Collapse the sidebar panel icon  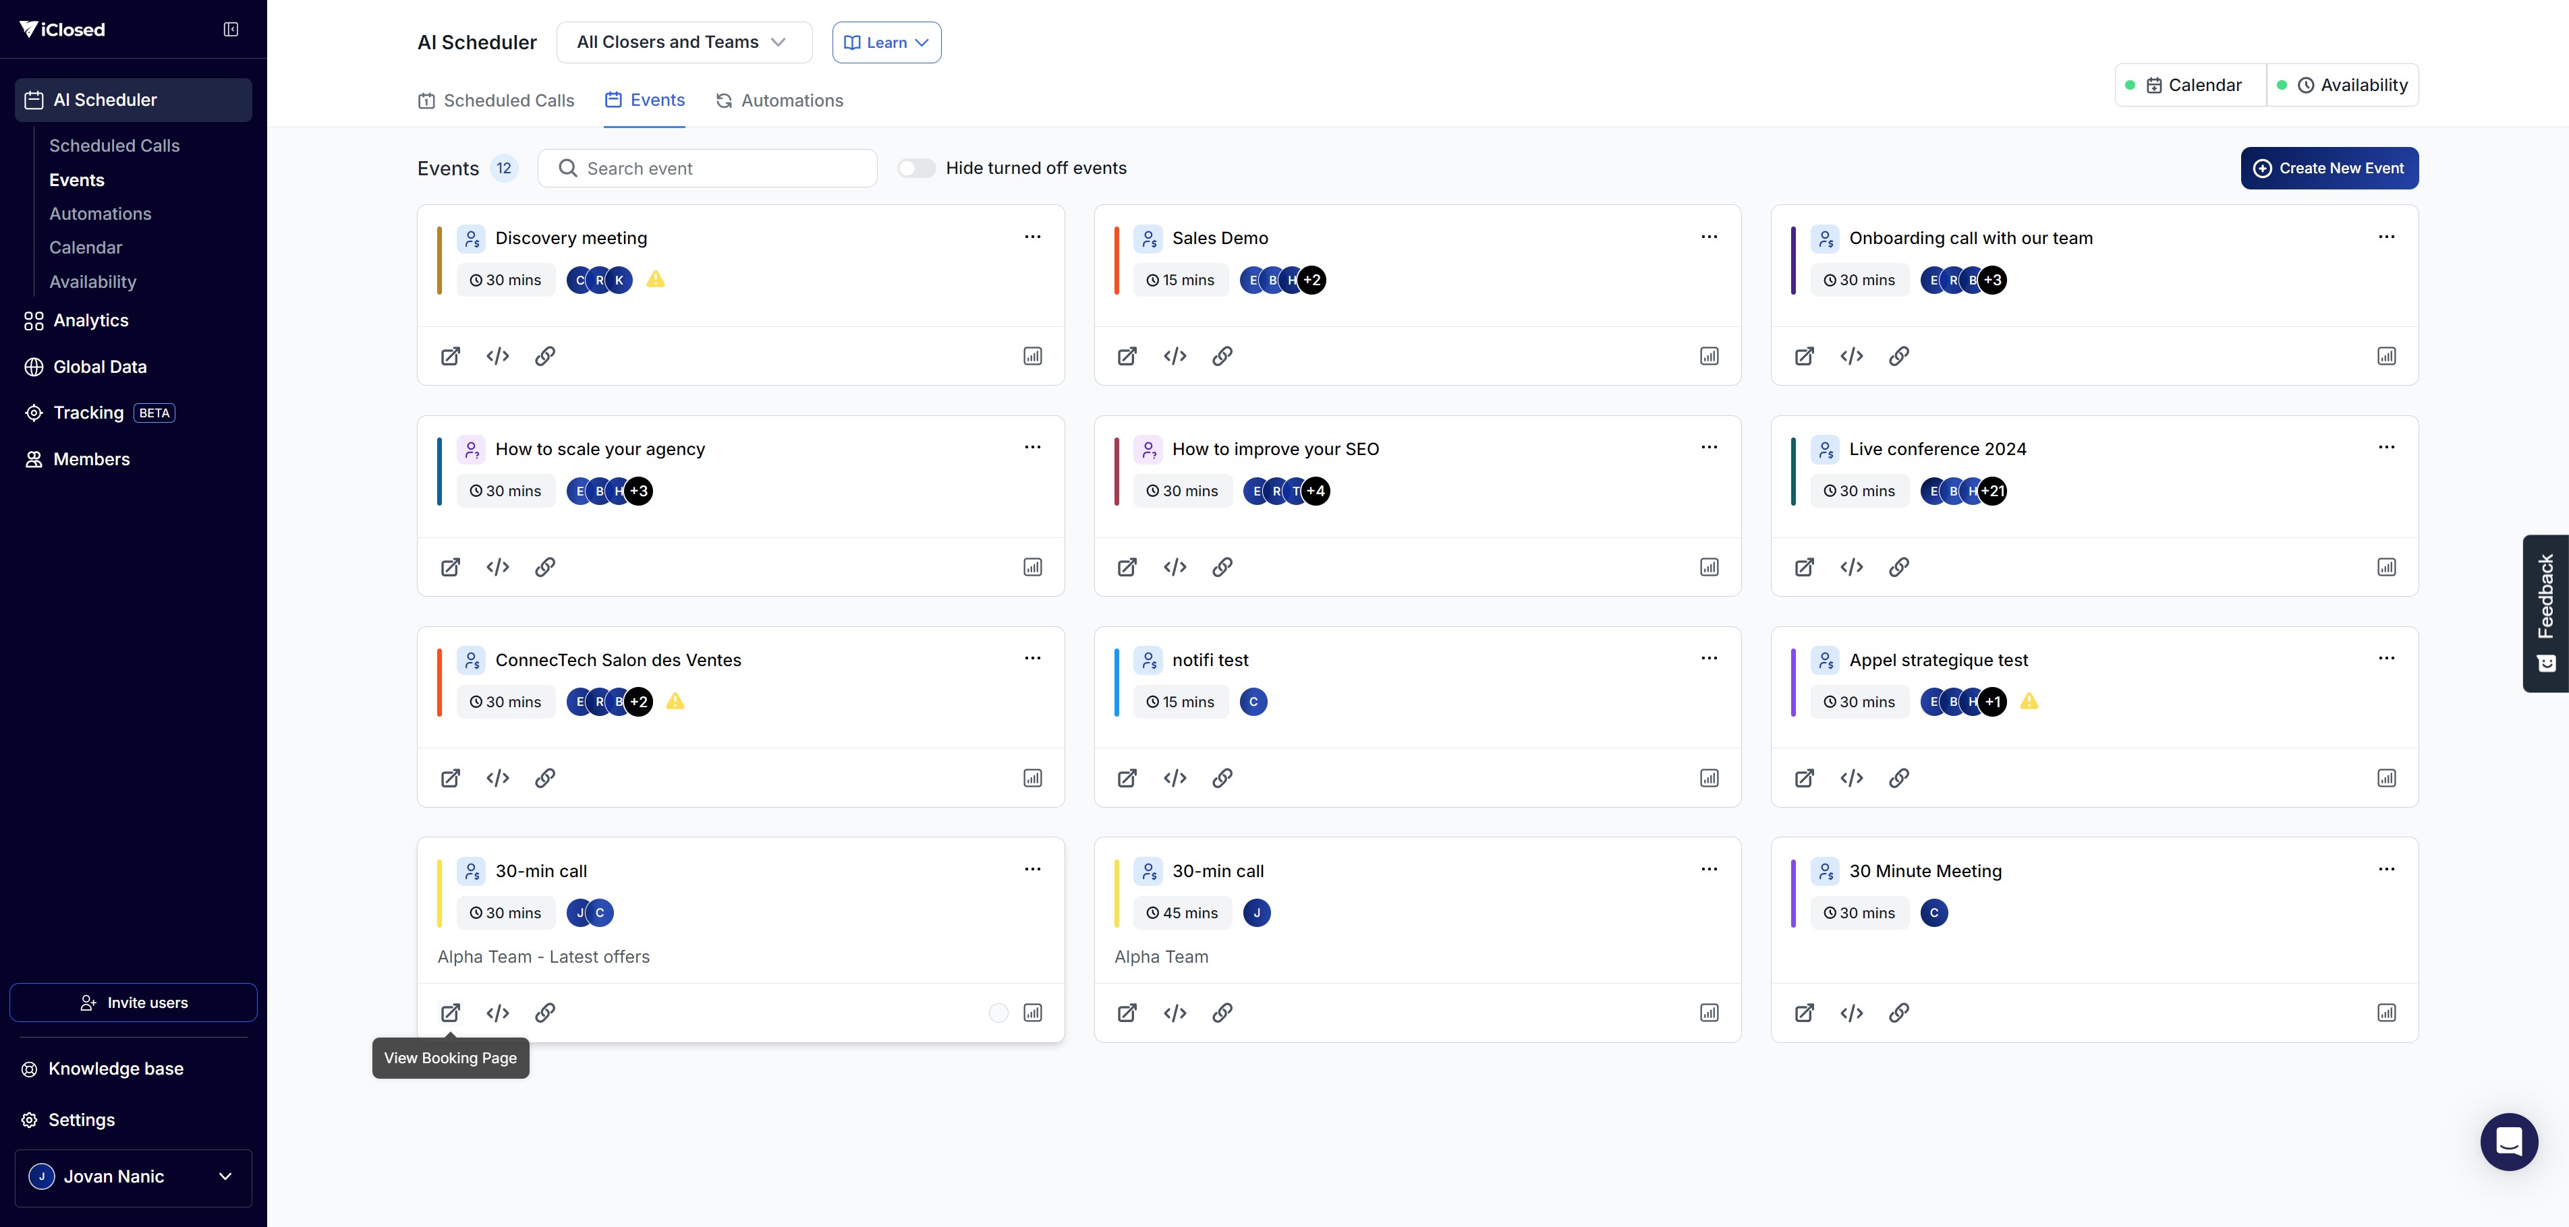point(230,30)
